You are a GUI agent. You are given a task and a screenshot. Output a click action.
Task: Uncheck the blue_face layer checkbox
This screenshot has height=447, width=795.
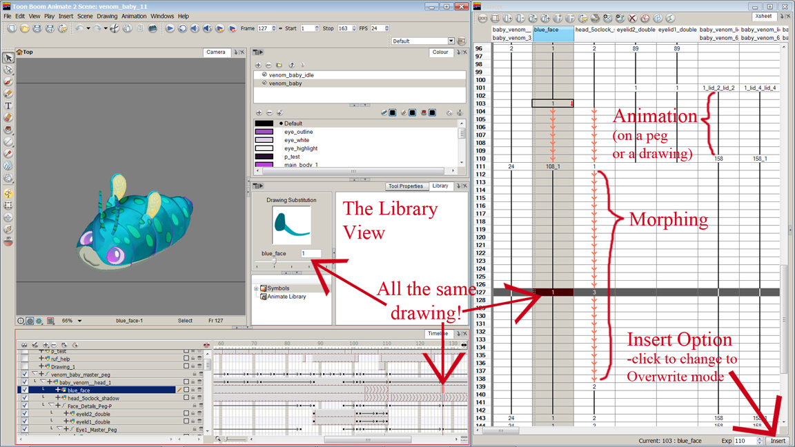(x=24, y=390)
